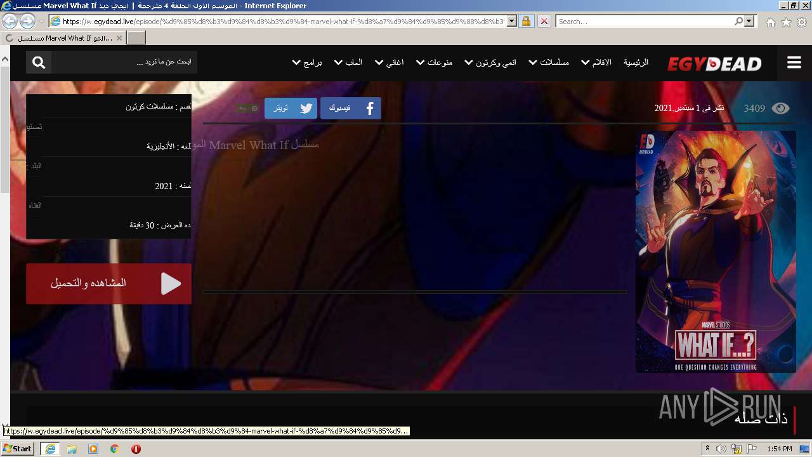
Task: Click the taskbar clock 1:54 PM
Action: click(779, 449)
